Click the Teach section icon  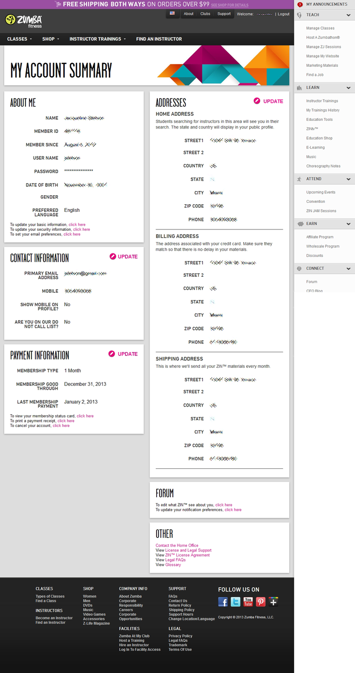pyautogui.click(x=300, y=15)
